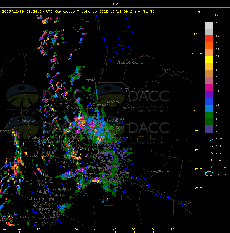Screen dimensions: 230x233
Task: Click the cyan 'current' ellipse legend symbol
Action: [x=209, y=174]
